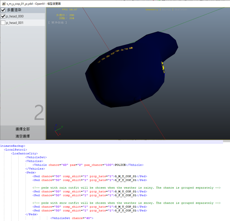Image resolution: width=230 pixels, height=221 pixels.
Task: Click the yellow badge on the hat model
Action: tap(163, 67)
